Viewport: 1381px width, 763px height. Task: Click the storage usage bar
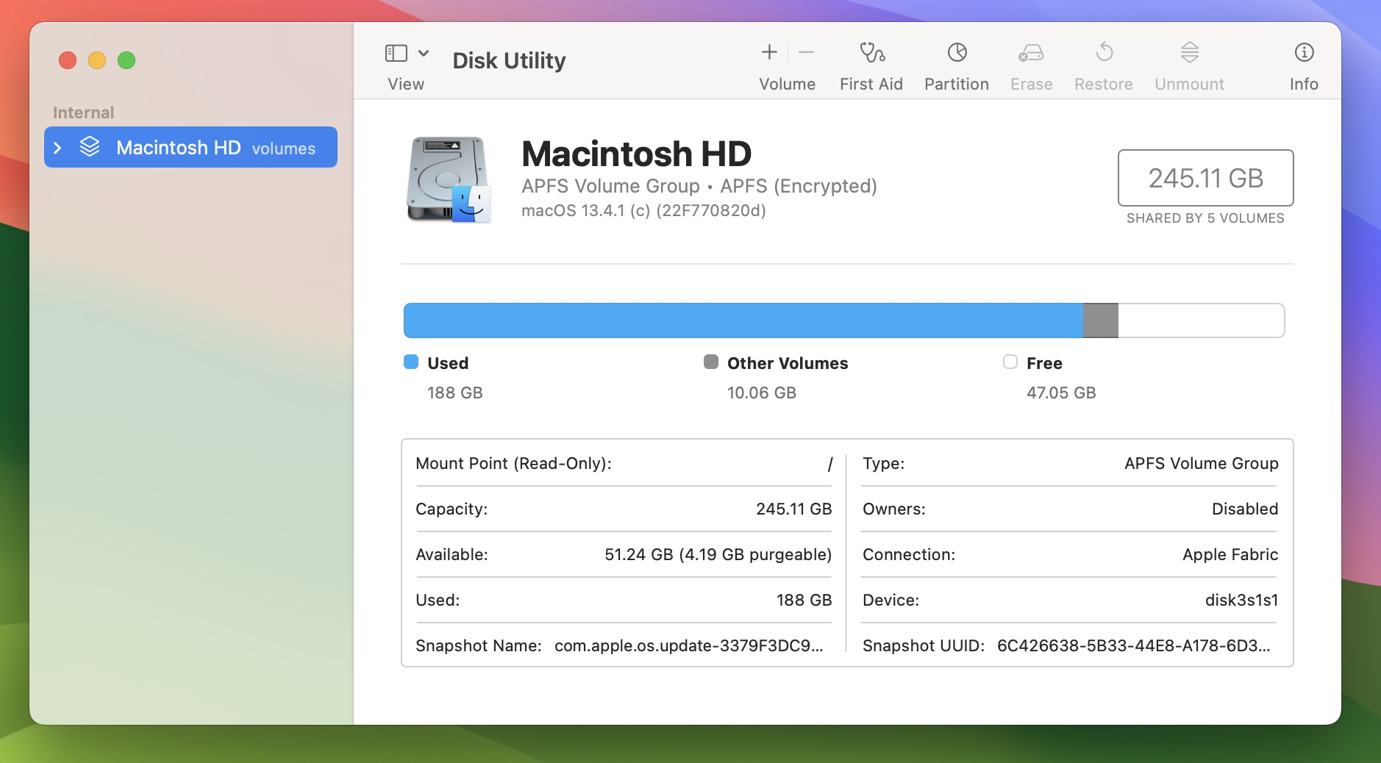pyautogui.click(x=842, y=320)
